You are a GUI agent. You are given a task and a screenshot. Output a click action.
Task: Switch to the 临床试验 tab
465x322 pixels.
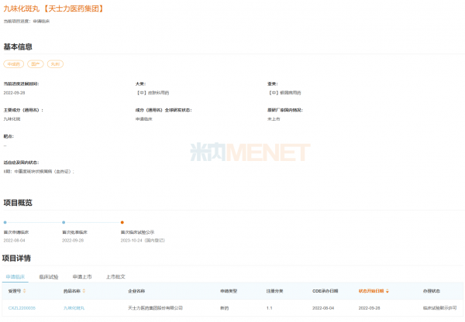tap(48, 276)
